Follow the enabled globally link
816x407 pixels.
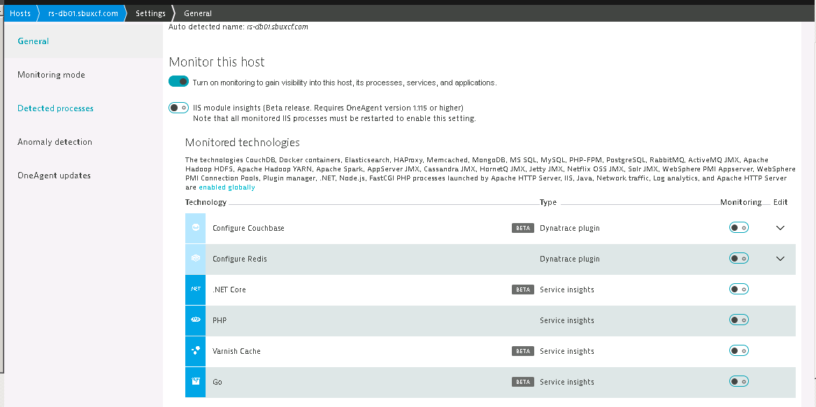[227, 187]
